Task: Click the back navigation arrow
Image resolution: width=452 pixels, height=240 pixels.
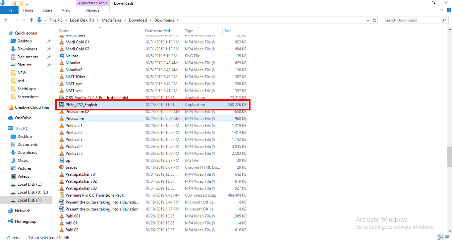Action: pos(6,20)
